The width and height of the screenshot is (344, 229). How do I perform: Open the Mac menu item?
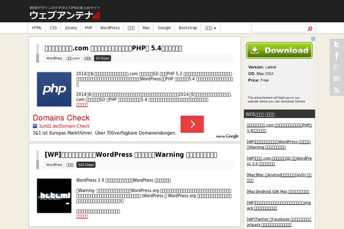pyautogui.click(x=146, y=28)
